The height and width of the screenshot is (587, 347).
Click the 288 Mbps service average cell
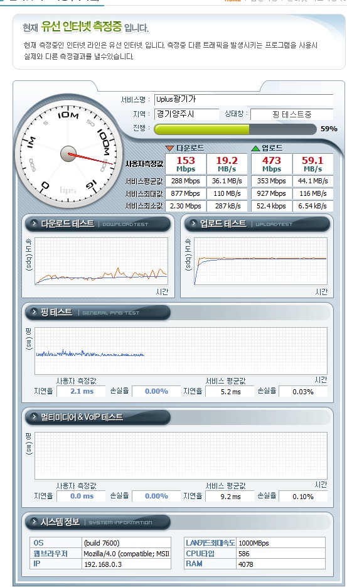point(186,181)
